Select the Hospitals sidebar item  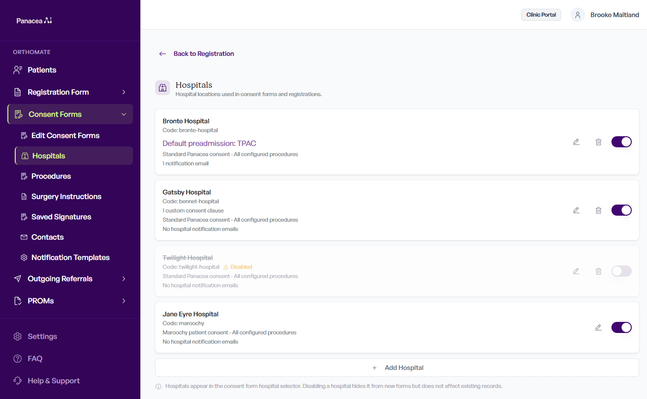pyautogui.click(x=74, y=156)
